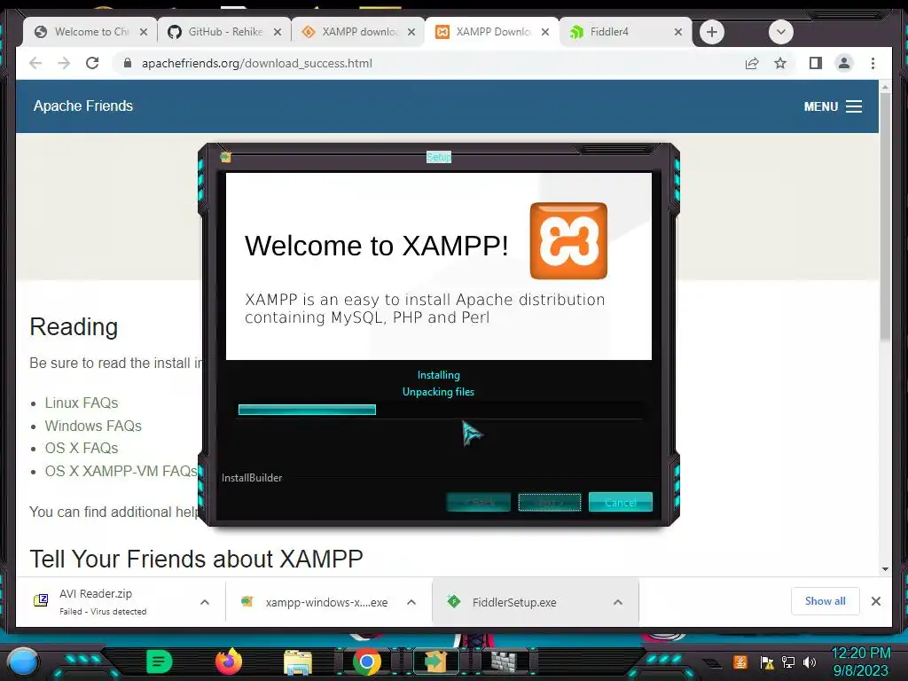
Task: Open firewall brick wall taskbar icon
Action: (505, 661)
